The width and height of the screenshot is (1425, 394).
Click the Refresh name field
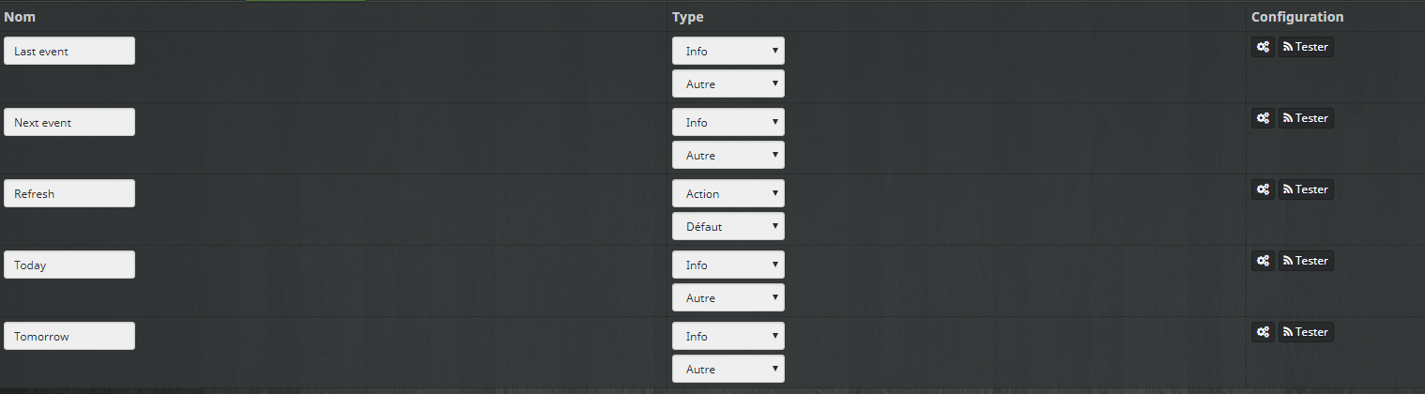click(69, 193)
